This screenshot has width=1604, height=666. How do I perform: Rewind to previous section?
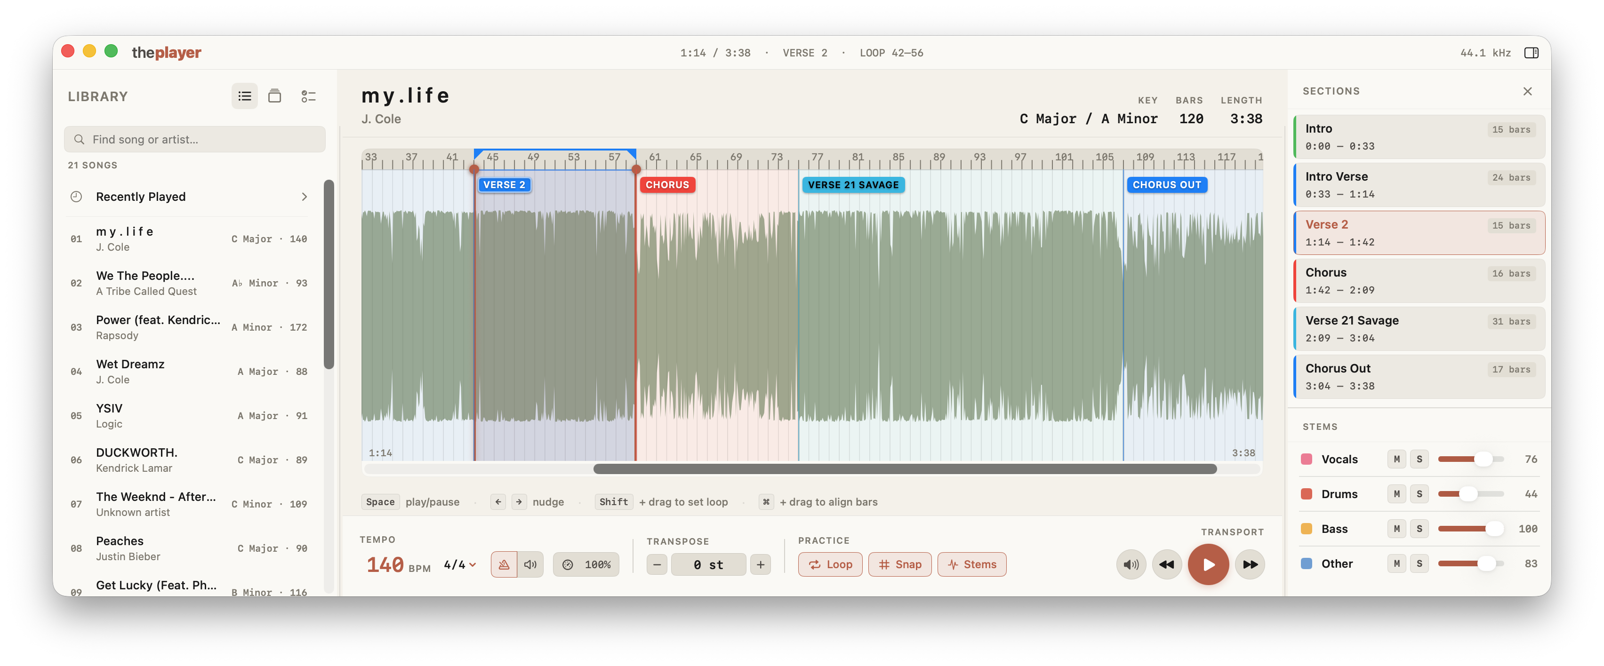1166,564
